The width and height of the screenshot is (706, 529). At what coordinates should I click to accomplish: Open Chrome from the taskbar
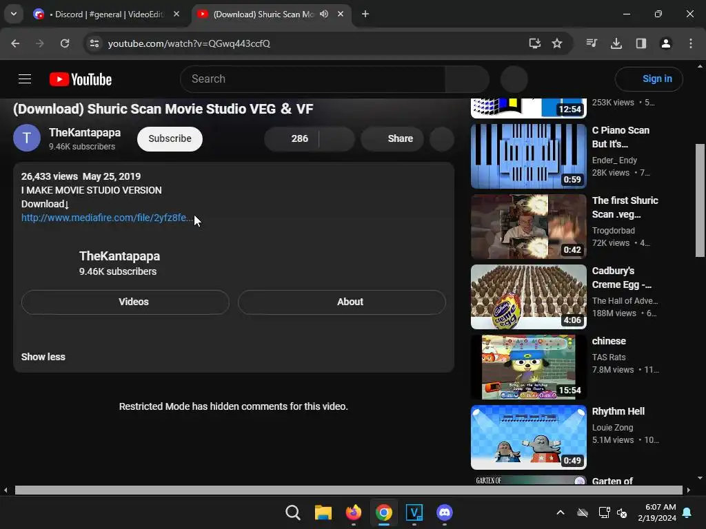click(x=383, y=512)
